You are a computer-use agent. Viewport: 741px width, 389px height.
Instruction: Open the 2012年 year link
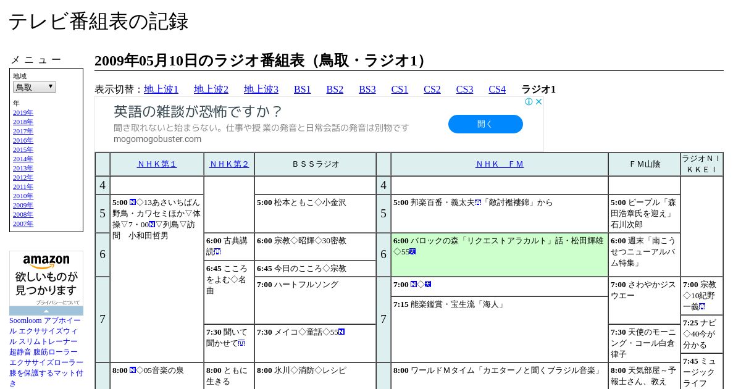pos(23,177)
